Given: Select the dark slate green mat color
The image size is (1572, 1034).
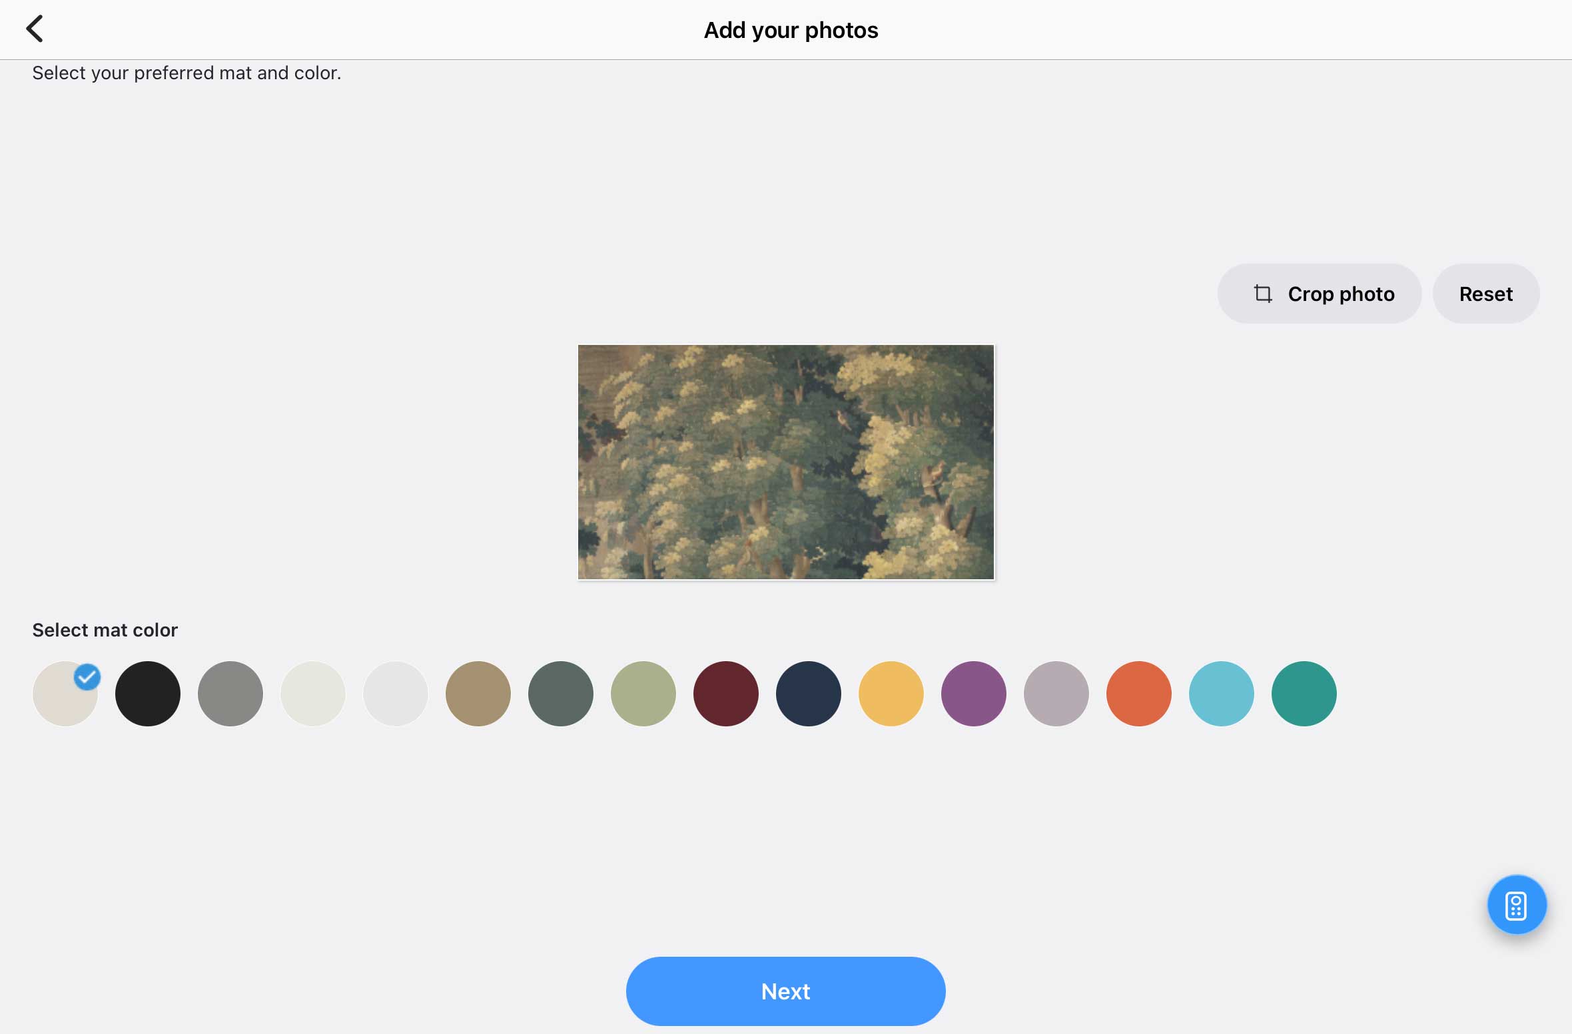Looking at the screenshot, I should (x=561, y=693).
